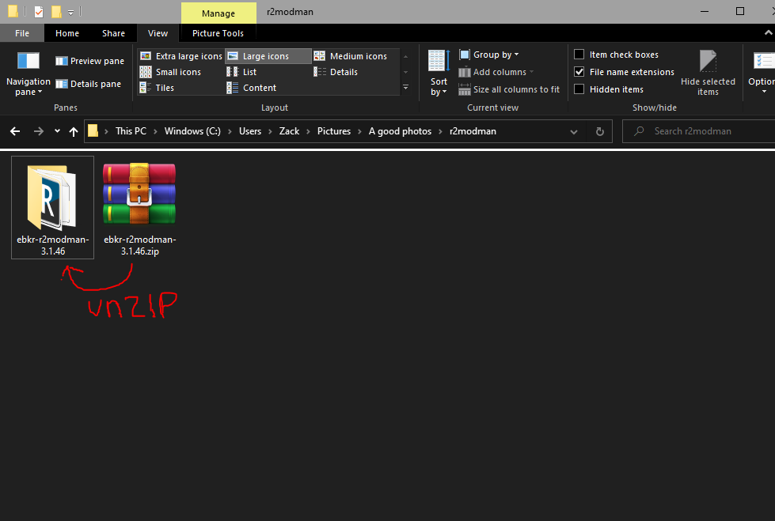Go up one folder level
This screenshot has height=521, width=775.
[x=74, y=131]
